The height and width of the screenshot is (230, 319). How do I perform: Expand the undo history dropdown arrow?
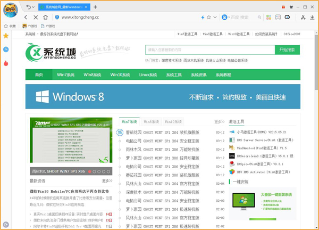click(33, 7)
